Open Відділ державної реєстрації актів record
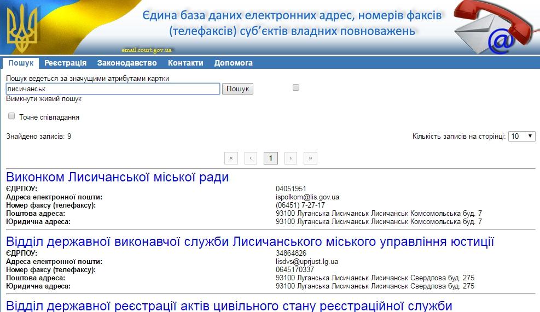 229,305
